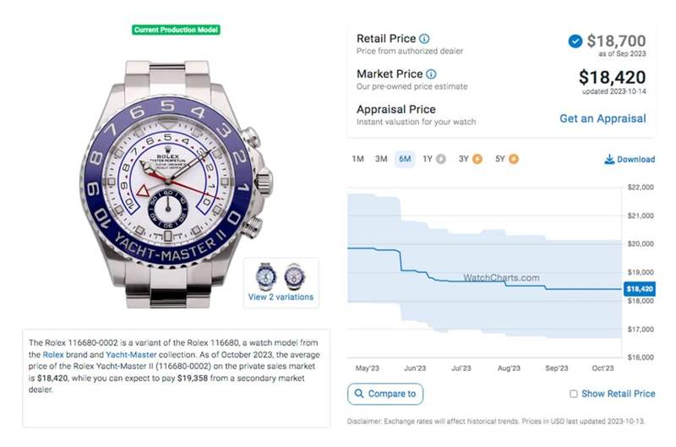Switch chart to 3M range

(381, 159)
